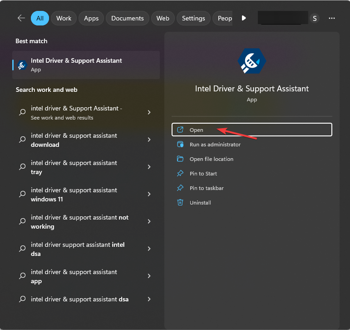Select the 'assistant intel dsa' suggestion

click(x=86, y=249)
